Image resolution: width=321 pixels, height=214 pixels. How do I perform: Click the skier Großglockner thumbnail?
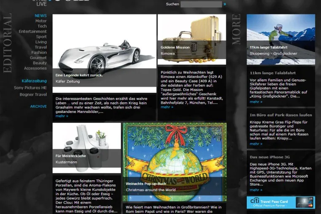[281, 39]
